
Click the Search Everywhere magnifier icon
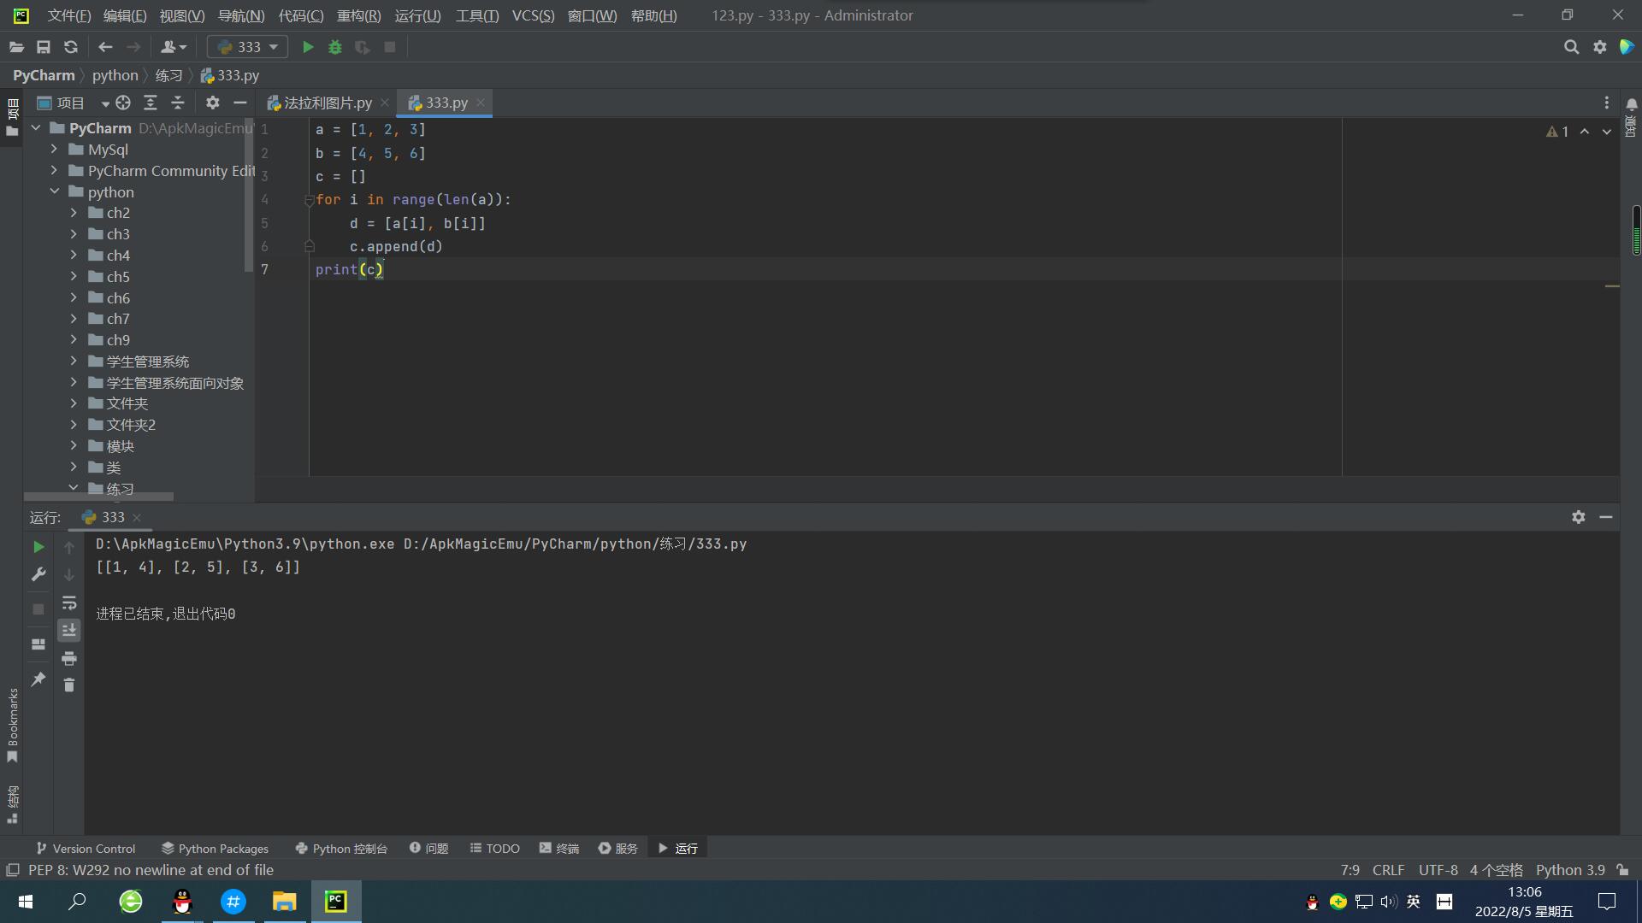coord(1571,47)
